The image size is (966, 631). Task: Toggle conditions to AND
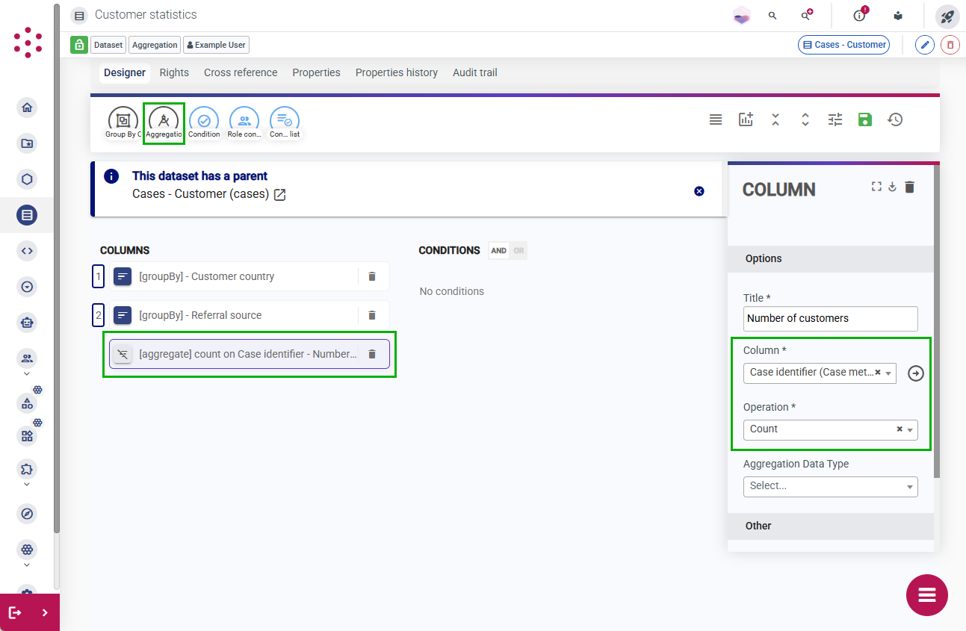(x=498, y=251)
